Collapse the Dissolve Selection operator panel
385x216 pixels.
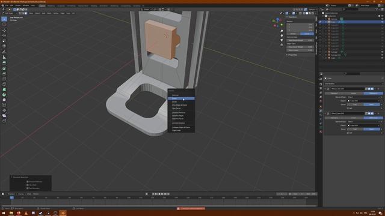click(11, 177)
